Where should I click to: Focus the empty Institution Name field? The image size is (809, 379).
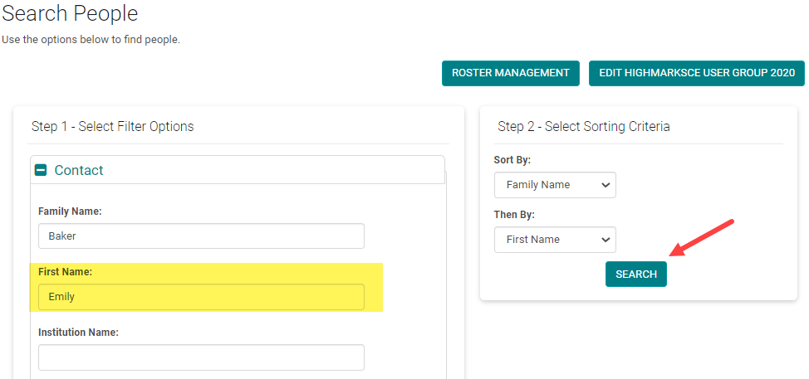coord(201,357)
